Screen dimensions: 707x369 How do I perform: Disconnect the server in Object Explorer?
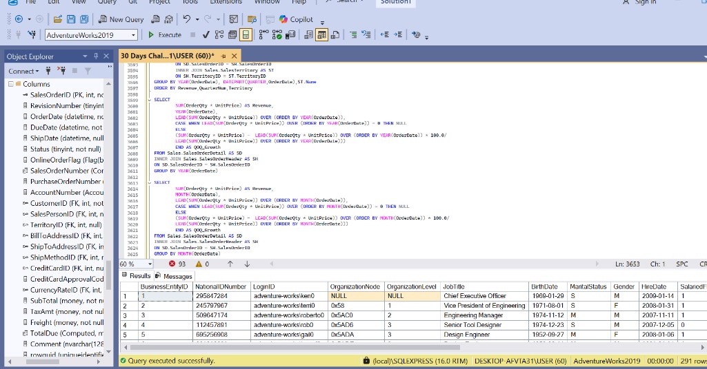pos(62,71)
